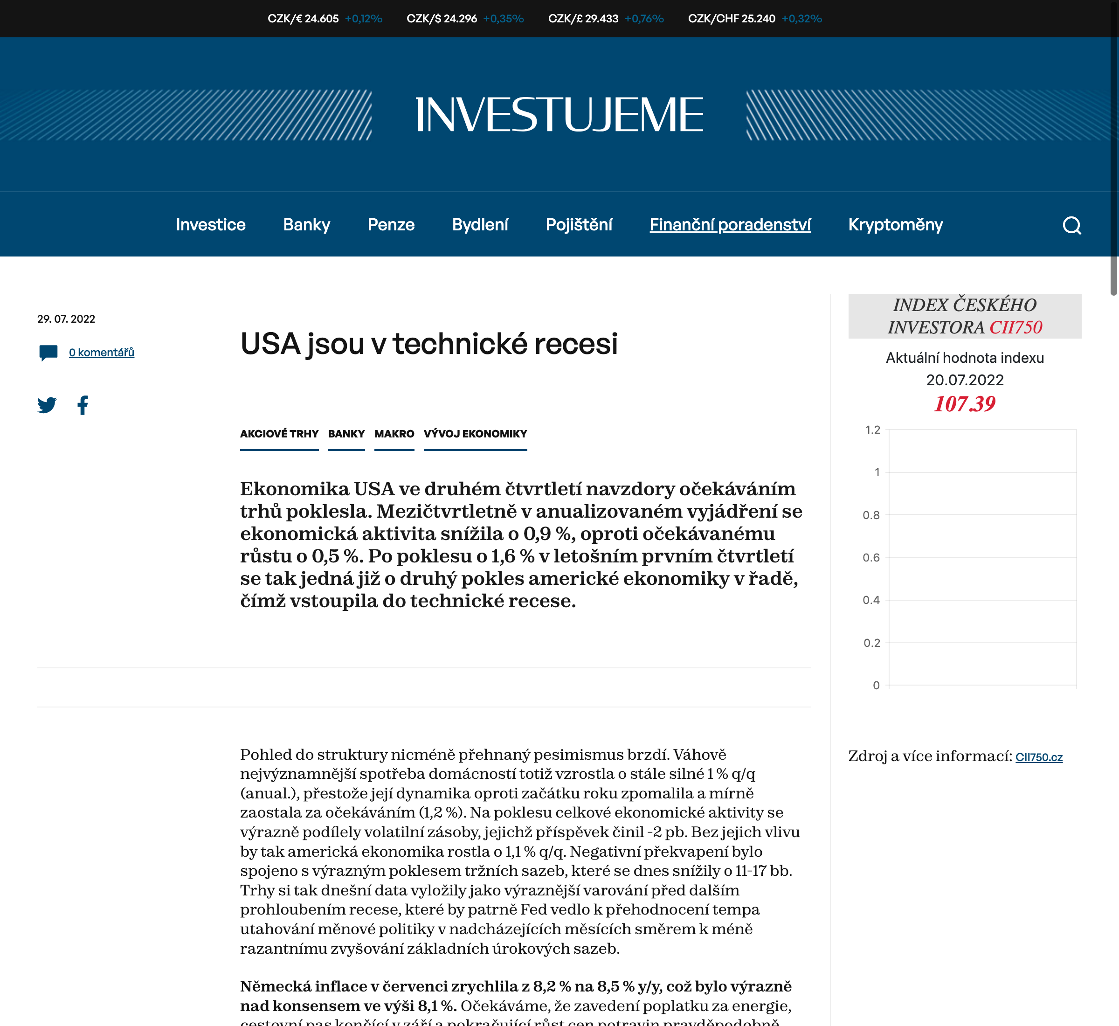Share article via Facebook icon
This screenshot has height=1026, width=1119.
[83, 405]
